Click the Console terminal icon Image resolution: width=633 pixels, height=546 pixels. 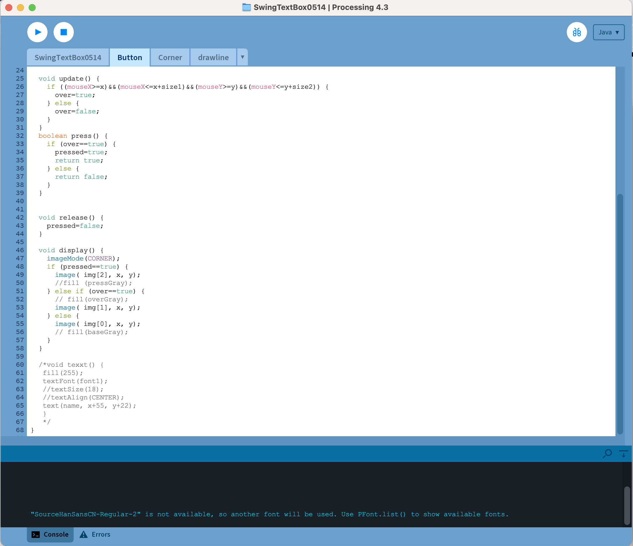36,534
